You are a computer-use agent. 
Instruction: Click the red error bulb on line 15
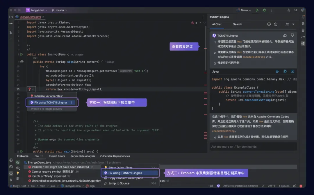point(30,89)
